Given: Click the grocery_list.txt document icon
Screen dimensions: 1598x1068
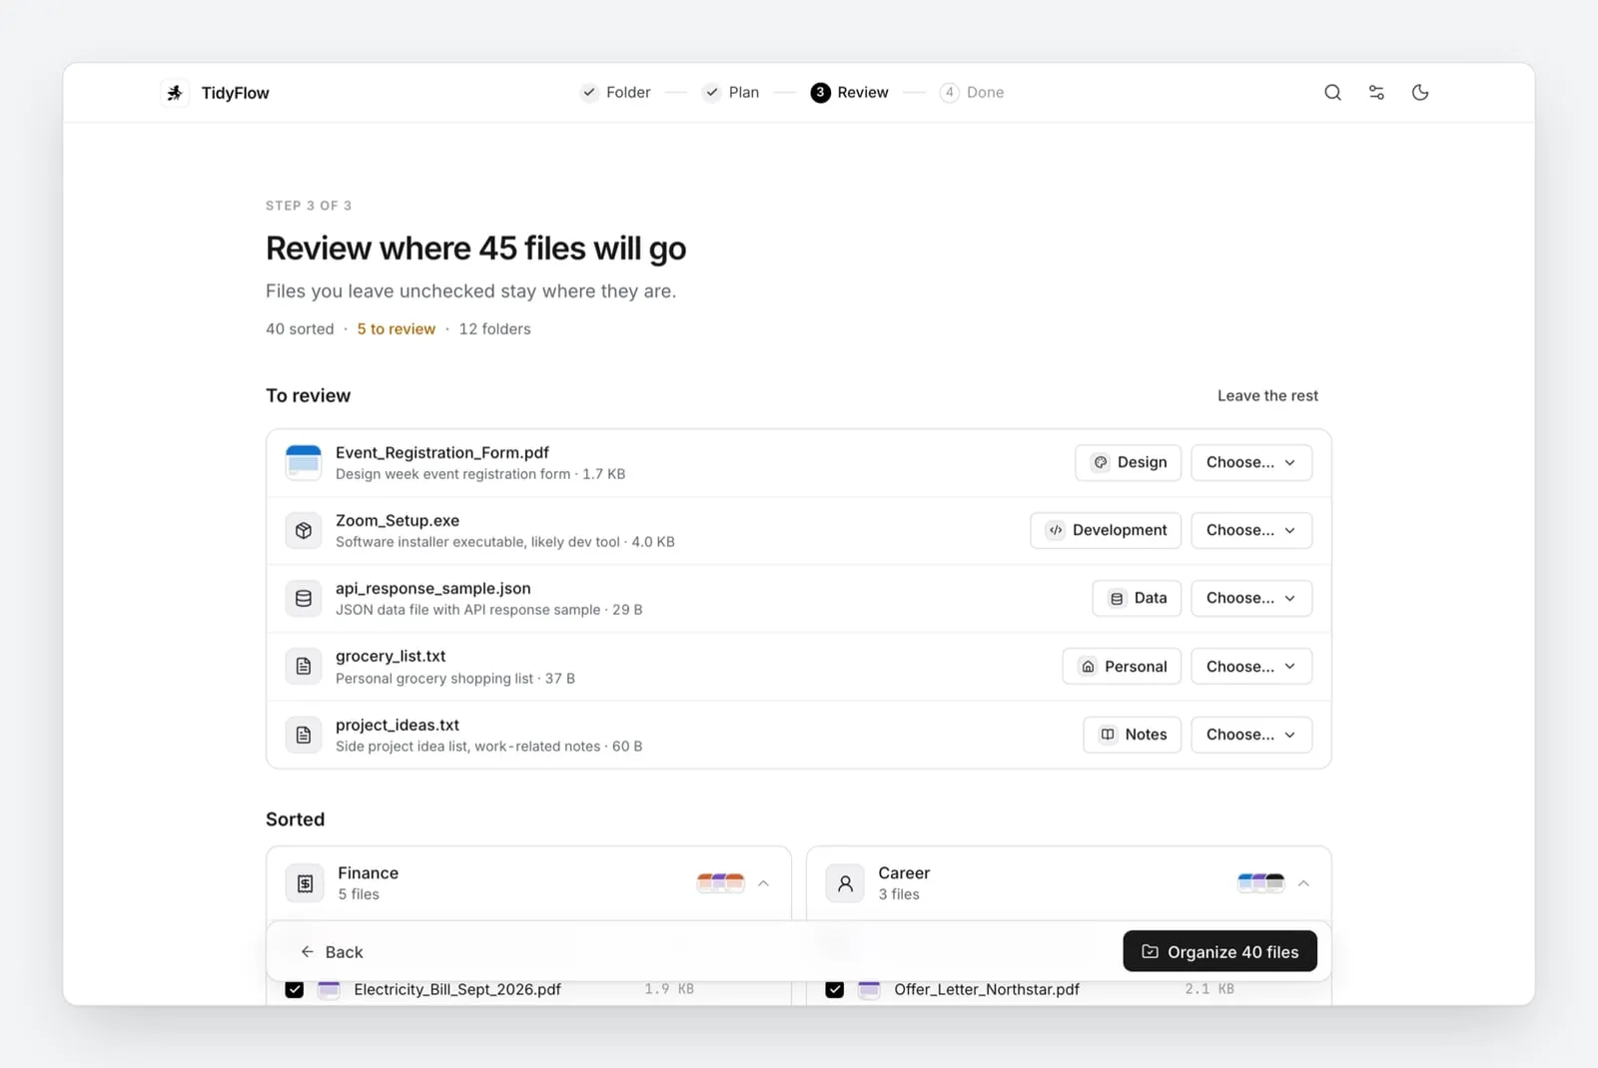Looking at the screenshot, I should [x=304, y=667].
